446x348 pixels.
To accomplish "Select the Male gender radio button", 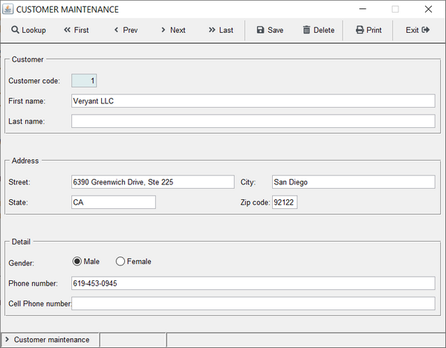I will click(x=77, y=262).
